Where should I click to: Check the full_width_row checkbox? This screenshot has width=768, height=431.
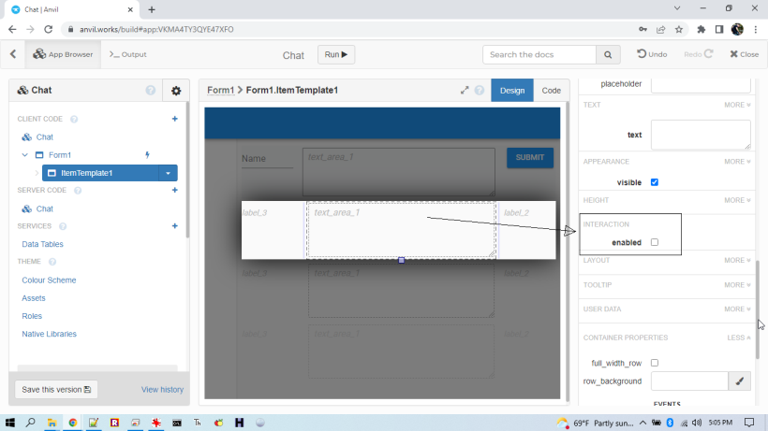(x=655, y=363)
